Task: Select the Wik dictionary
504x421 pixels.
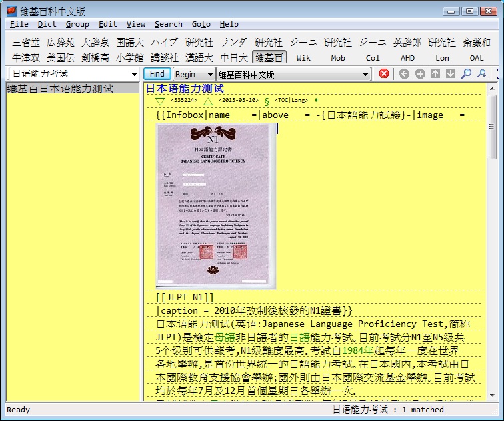Action: (x=303, y=58)
